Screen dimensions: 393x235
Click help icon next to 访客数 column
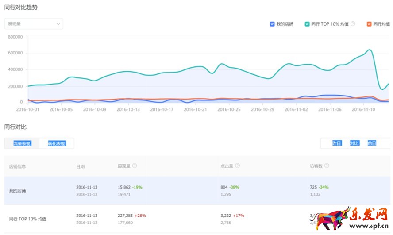click(327, 166)
